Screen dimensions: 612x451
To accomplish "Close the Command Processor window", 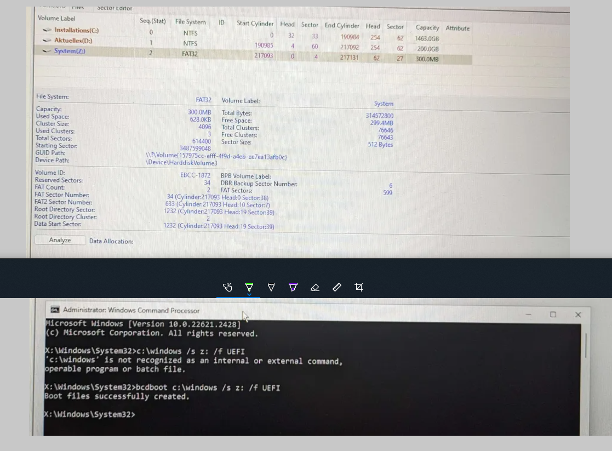I will pos(578,315).
